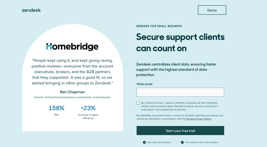Click the Zendesk logo in header
Image resolution: width=267 pixels, height=147 pixels.
click(31, 10)
